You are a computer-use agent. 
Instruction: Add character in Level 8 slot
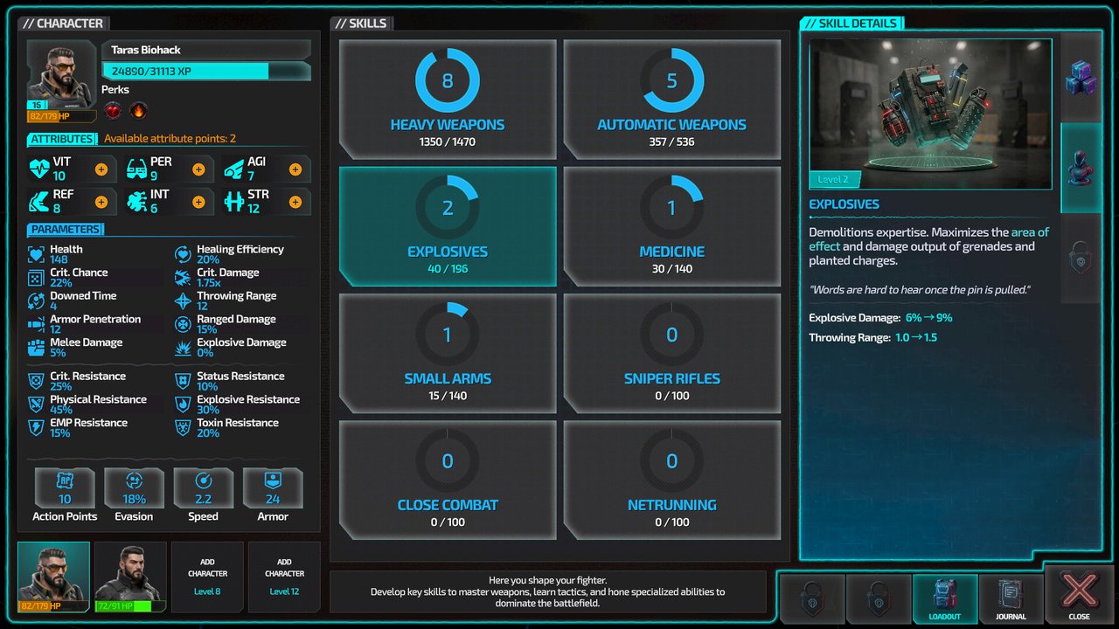pyautogui.click(x=207, y=577)
